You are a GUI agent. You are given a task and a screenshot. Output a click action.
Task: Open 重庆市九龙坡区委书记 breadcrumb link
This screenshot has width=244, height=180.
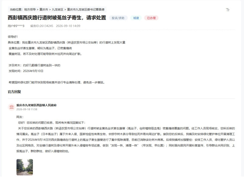[86, 9]
